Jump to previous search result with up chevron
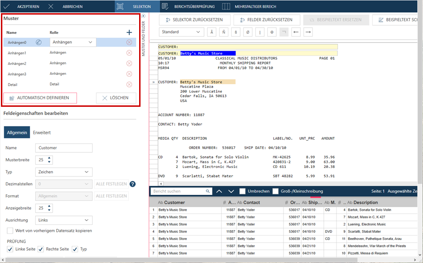Image resolution: width=423 pixels, height=263 pixels. click(x=219, y=191)
